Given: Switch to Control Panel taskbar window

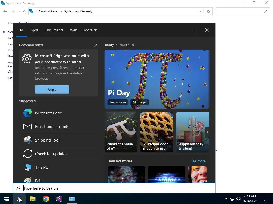Looking at the screenshot, I should [72, 199].
